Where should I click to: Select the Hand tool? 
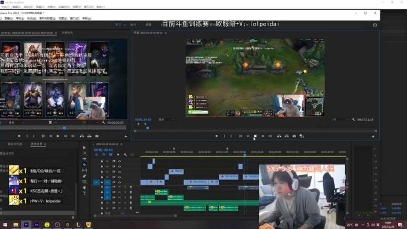pyautogui.click(x=84, y=187)
